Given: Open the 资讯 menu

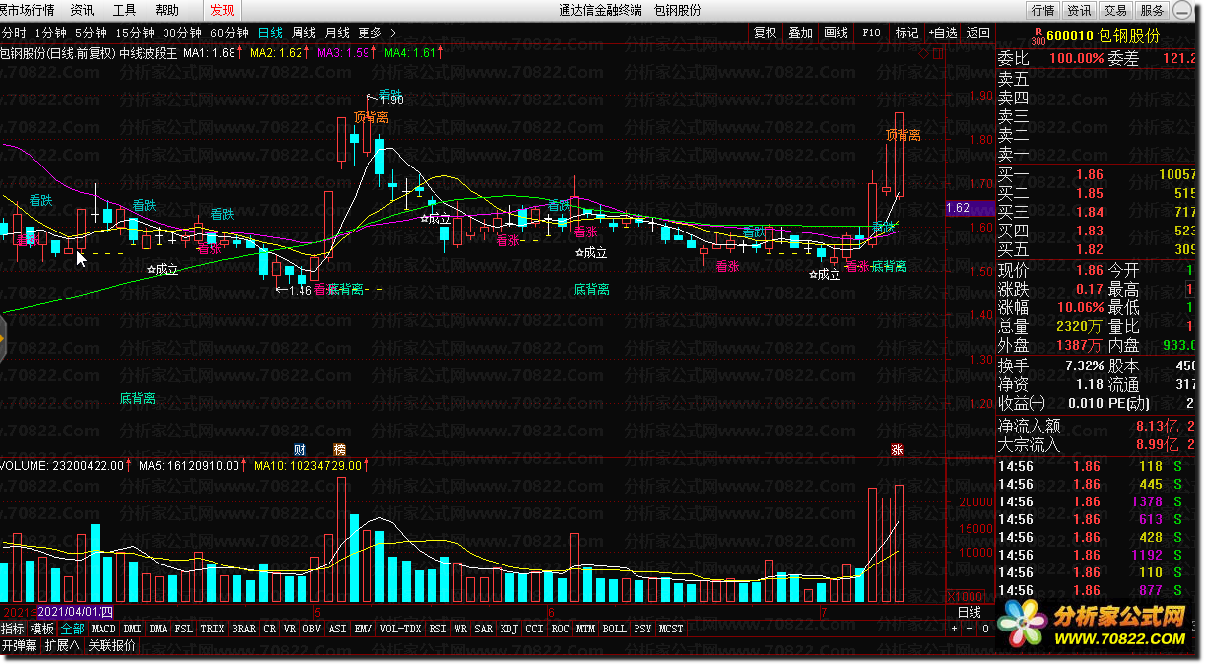Looking at the screenshot, I should [83, 10].
